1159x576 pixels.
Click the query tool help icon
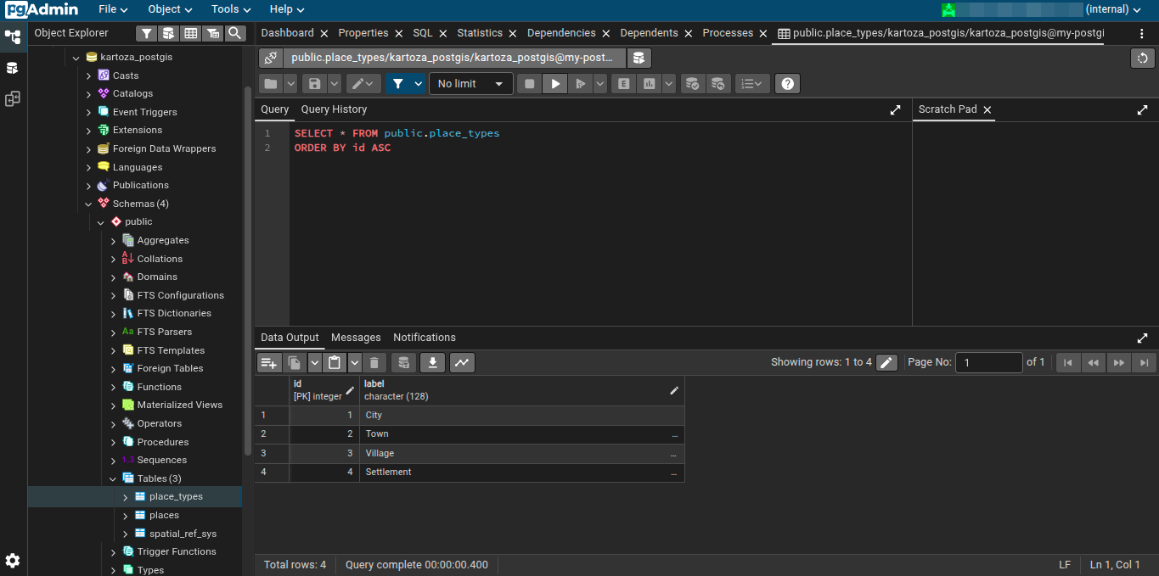(x=788, y=84)
